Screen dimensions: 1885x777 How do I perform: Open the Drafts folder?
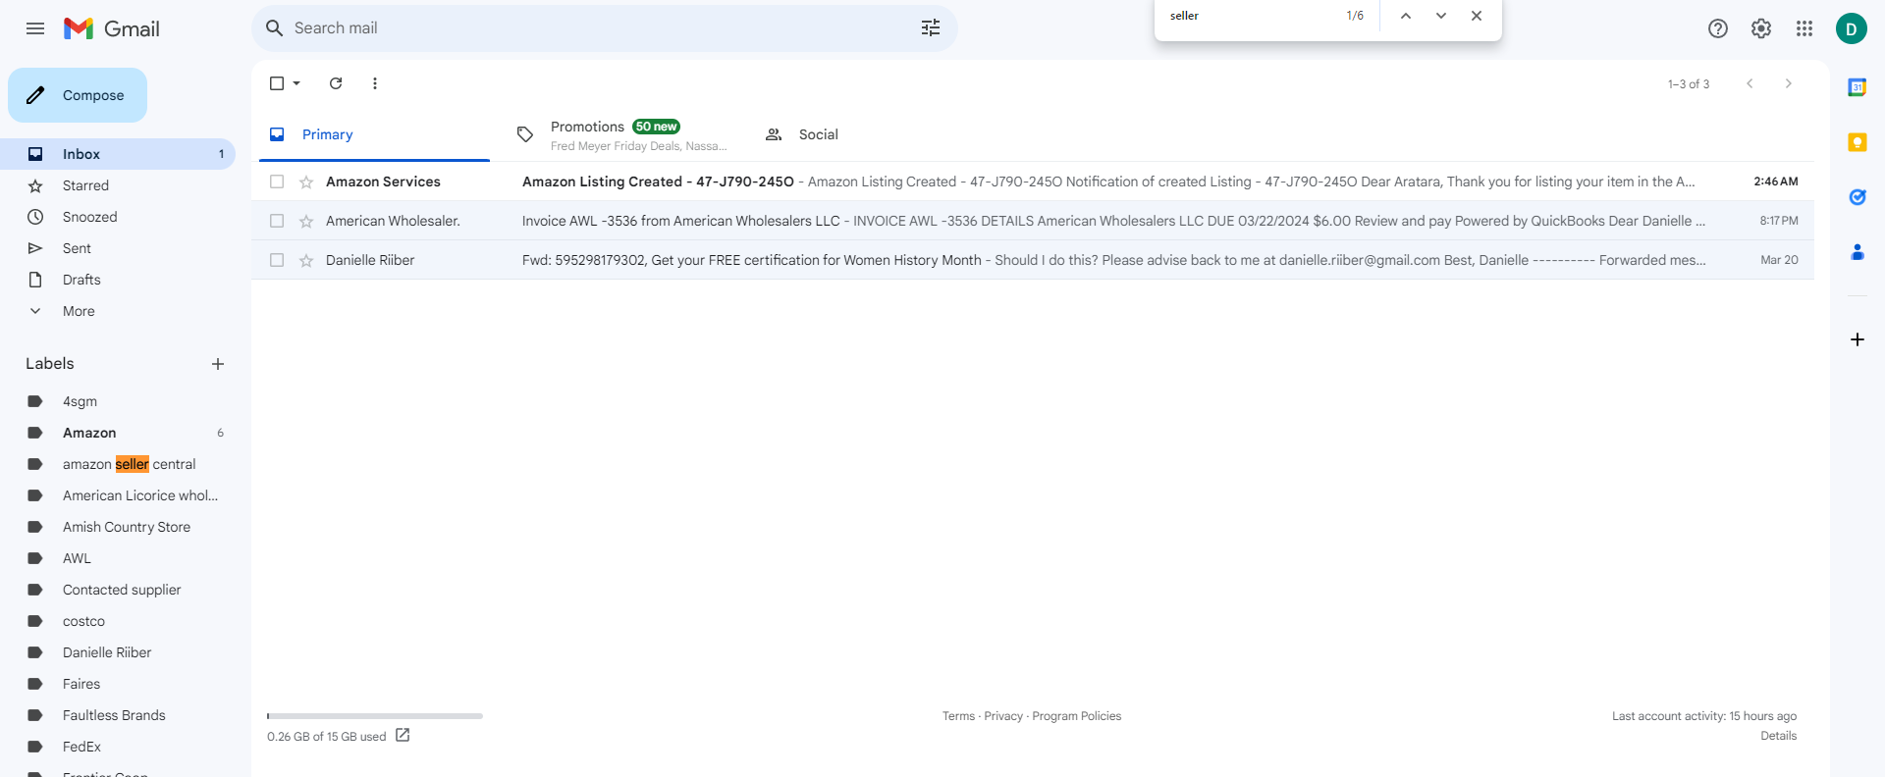(x=118, y=280)
